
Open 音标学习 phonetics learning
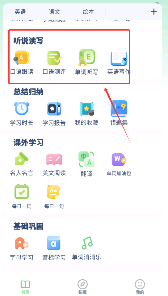(54, 243)
